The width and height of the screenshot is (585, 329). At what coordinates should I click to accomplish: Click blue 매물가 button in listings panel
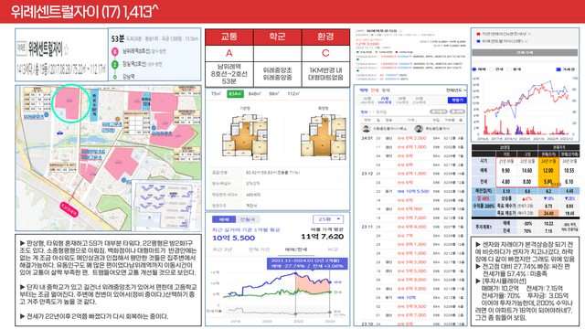457,100
